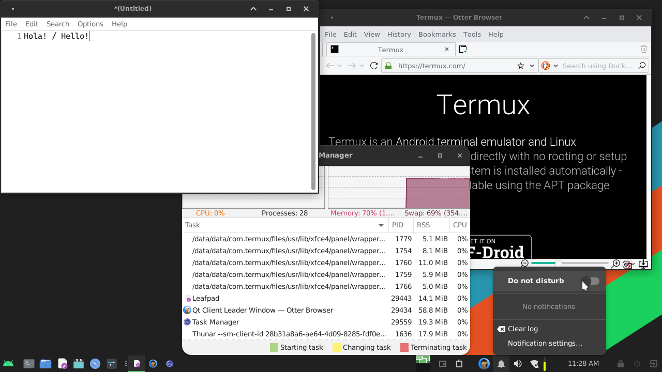The width and height of the screenshot is (662, 372).
Task: Bookmark the page with the star icon
Action: point(521,66)
